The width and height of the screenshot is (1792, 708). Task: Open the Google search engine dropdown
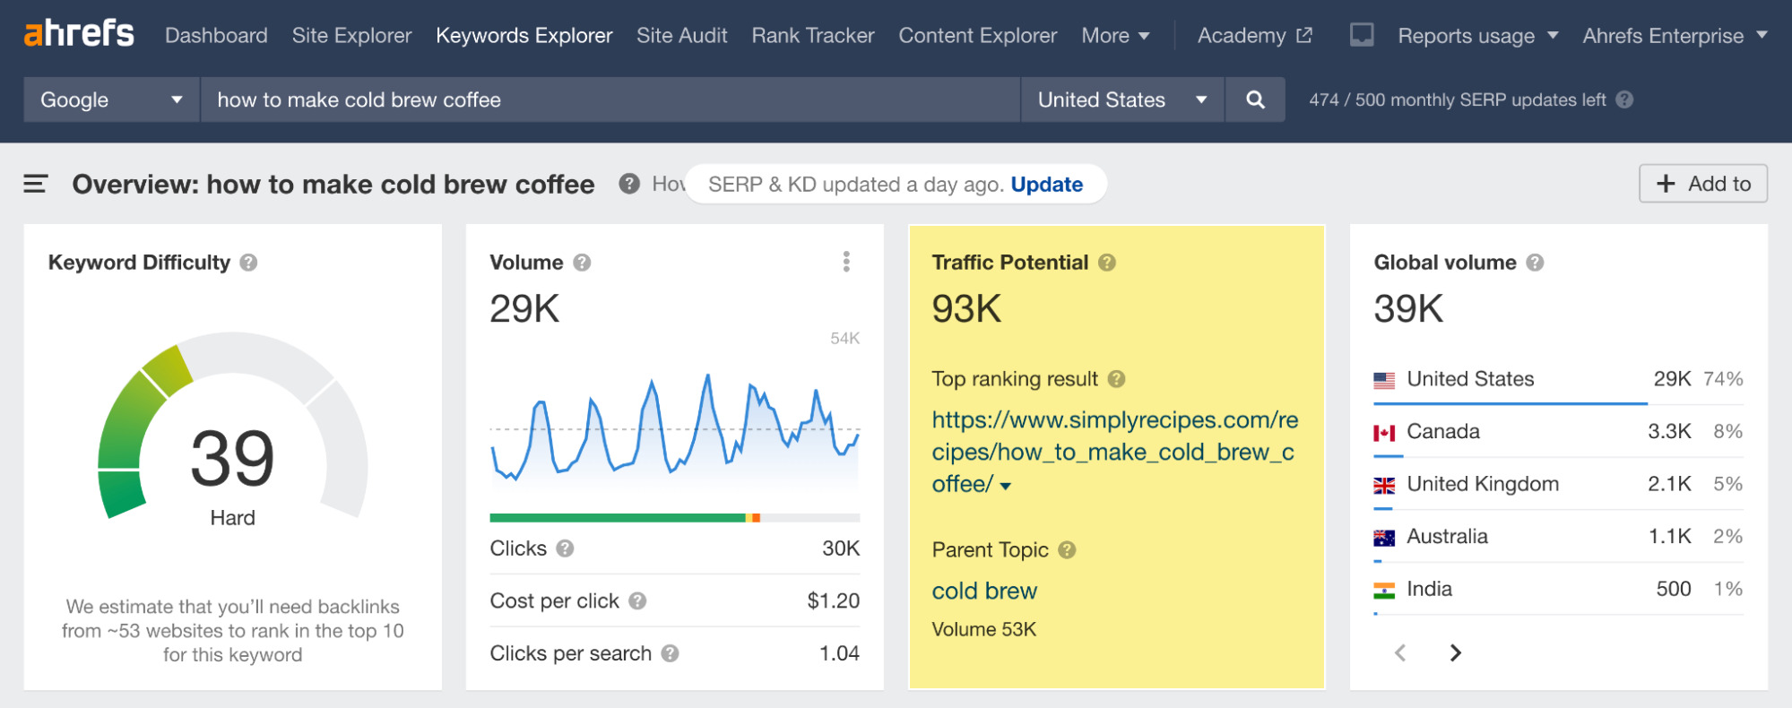tap(112, 99)
